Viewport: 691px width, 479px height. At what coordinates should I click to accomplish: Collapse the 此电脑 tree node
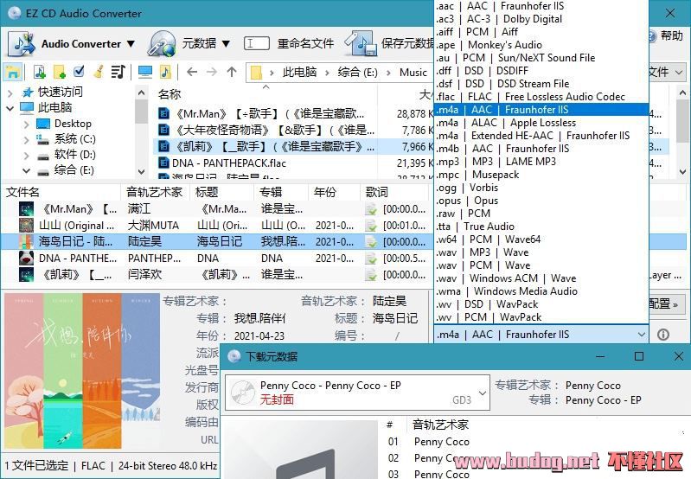10,108
